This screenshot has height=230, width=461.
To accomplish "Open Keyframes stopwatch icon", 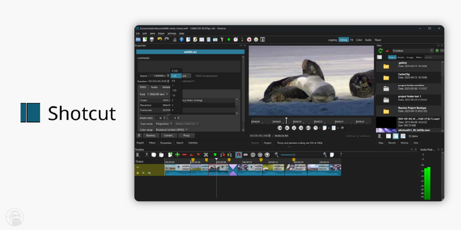I will (235, 39).
